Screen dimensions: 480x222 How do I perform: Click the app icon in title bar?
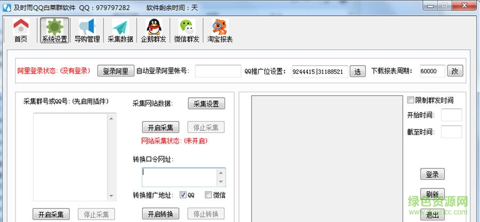7,7
